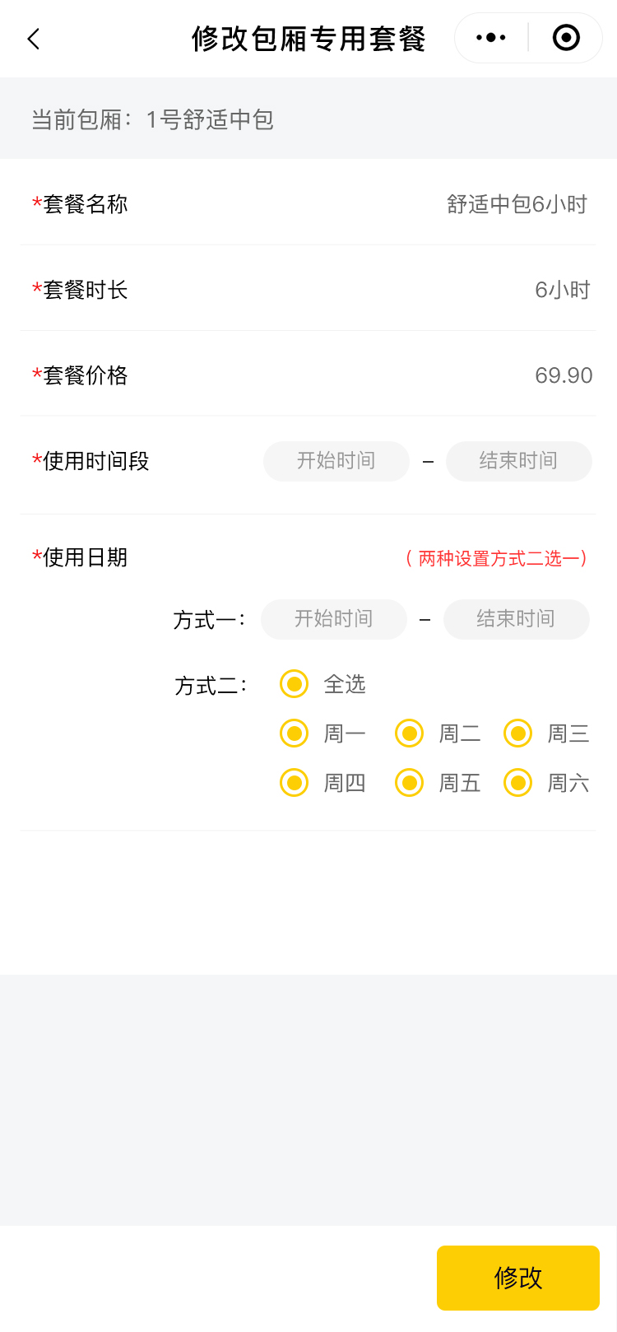Edit the 套餐时长 value 6小时

point(562,290)
